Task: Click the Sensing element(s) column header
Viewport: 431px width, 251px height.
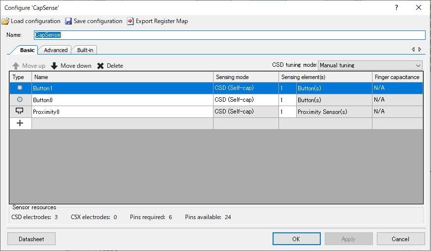Action: coord(325,77)
